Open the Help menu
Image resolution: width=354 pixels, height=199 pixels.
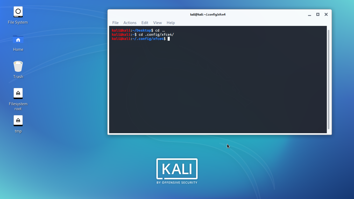point(171,23)
